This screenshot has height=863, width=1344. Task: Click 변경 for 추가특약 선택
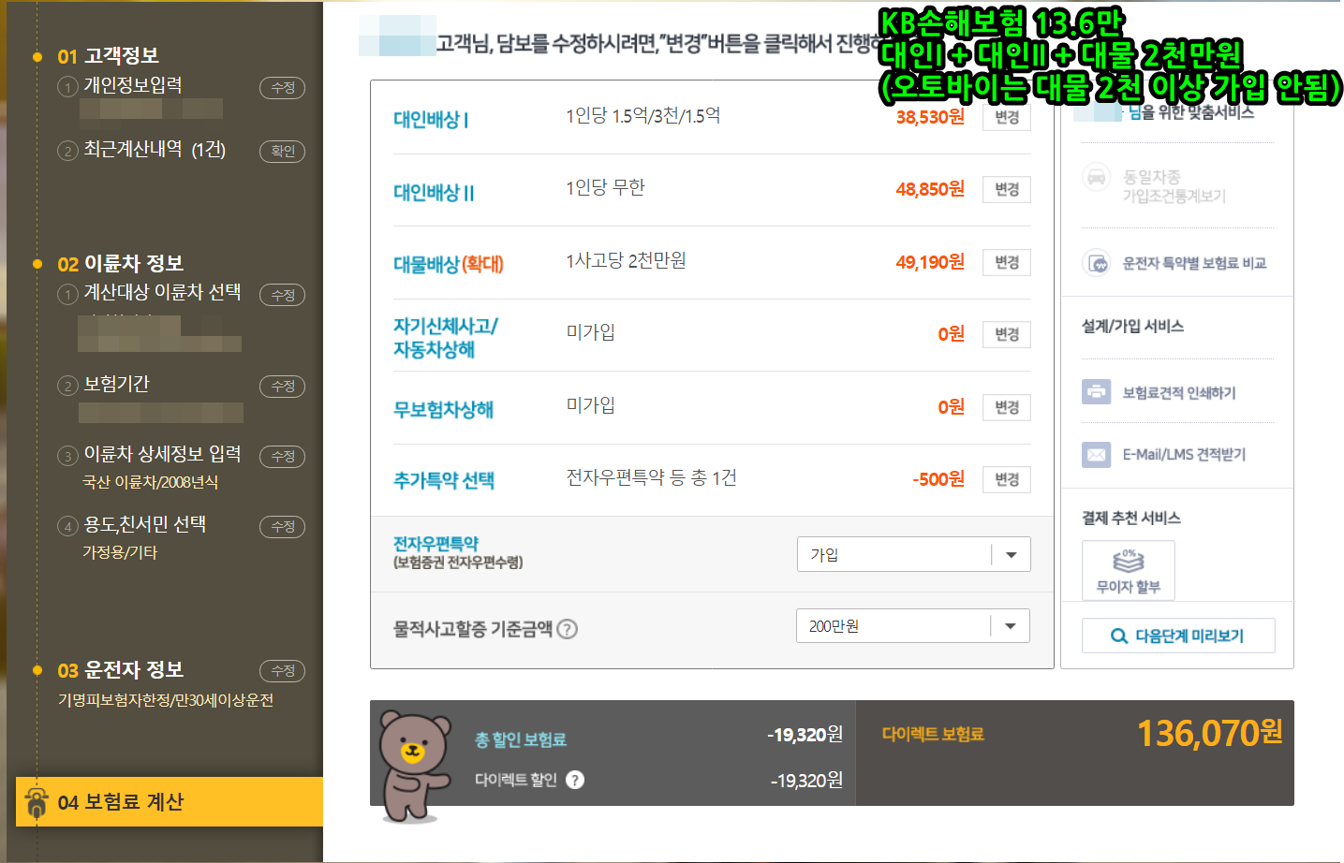1007,479
